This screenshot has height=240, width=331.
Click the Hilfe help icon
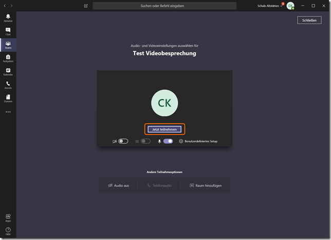(x=8, y=231)
